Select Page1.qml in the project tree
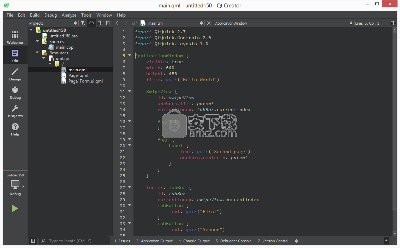Viewport: 400px width, 248px height. point(78,75)
